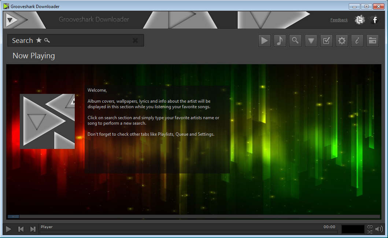Mute volume using speaker icon
This screenshot has height=238, width=388.
click(379, 229)
